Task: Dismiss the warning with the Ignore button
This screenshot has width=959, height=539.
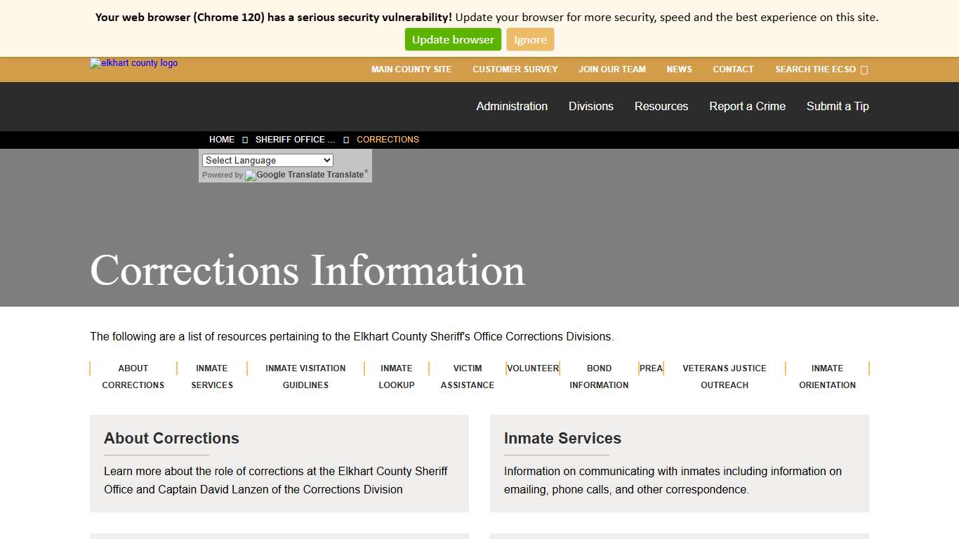Action: pyautogui.click(x=530, y=39)
